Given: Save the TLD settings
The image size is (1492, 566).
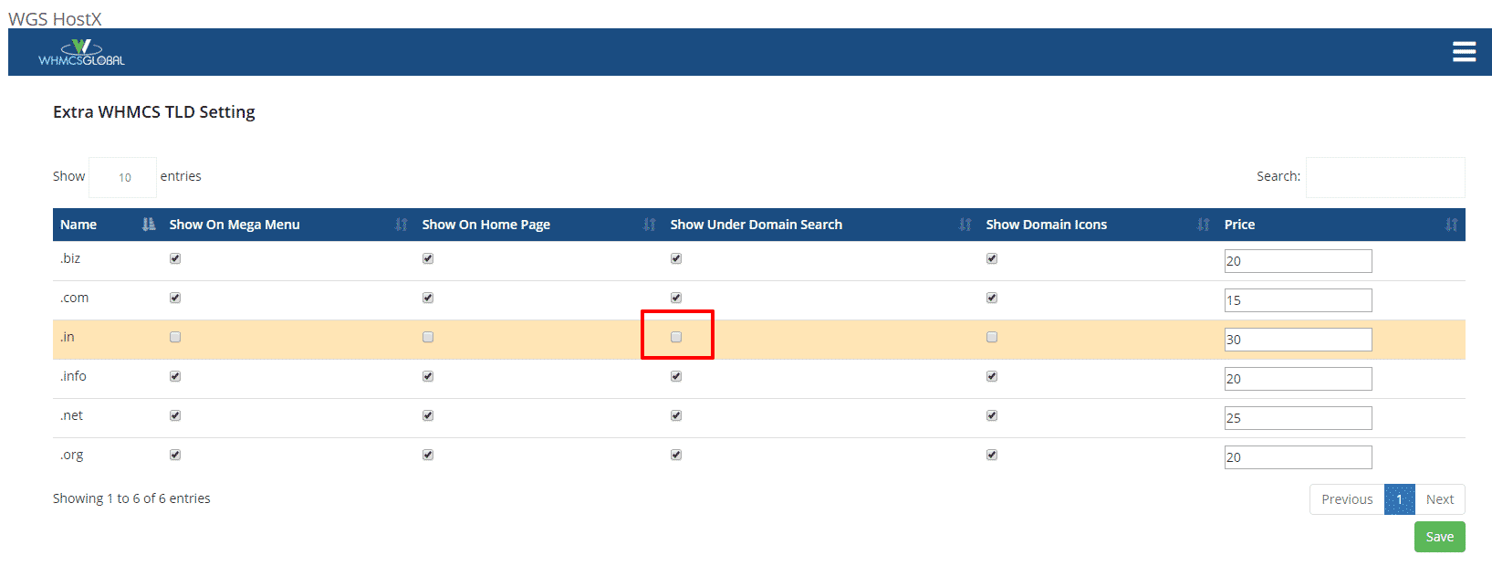Looking at the screenshot, I should (x=1439, y=537).
